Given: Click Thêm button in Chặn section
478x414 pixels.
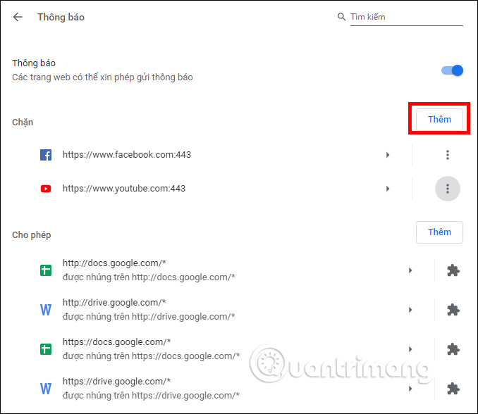Looking at the screenshot, I should pos(439,120).
